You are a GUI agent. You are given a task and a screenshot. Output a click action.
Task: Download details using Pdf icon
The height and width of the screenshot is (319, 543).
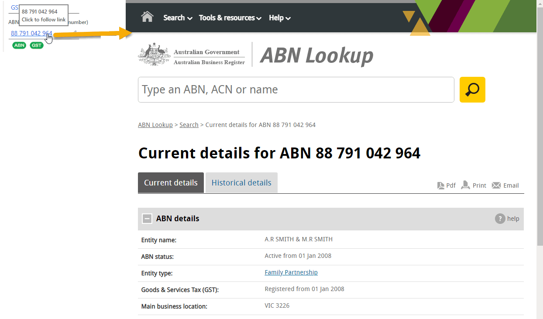tap(447, 185)
